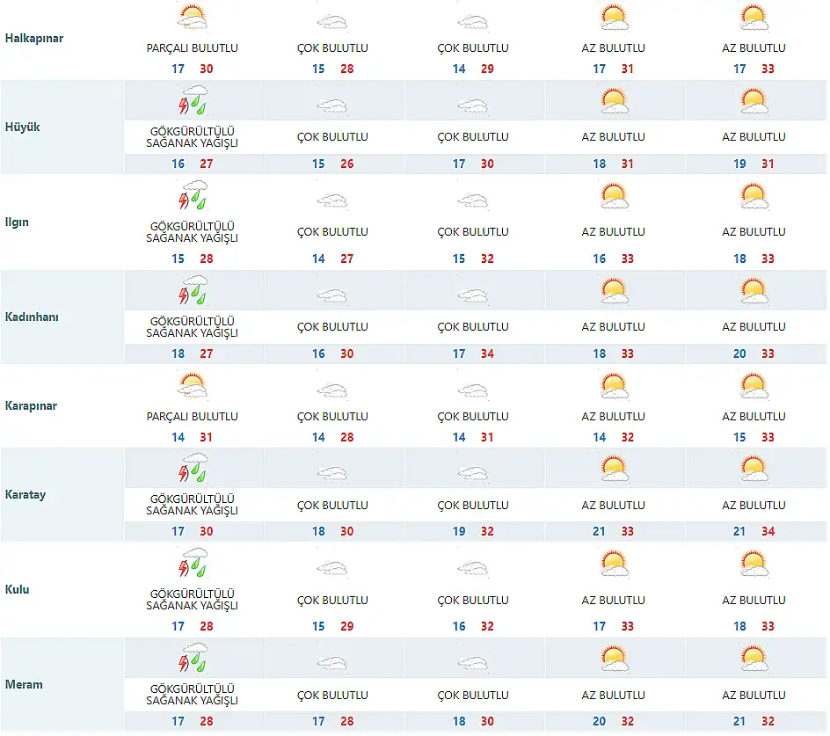This screenshot has height=736, width=830.
Task: Click sun icon above Halkapınar's 17/33 forecast
Action: pyautogui.click(x=754, y=18)
